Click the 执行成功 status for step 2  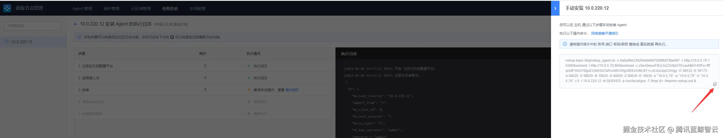260,78
